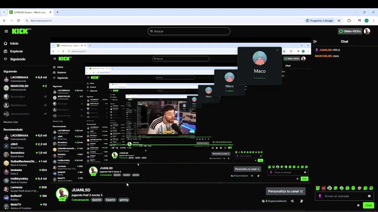Viewport: 378px width, 212px height.
Task: Click the purple microphone icon in message box
Action: pos(320,196)
